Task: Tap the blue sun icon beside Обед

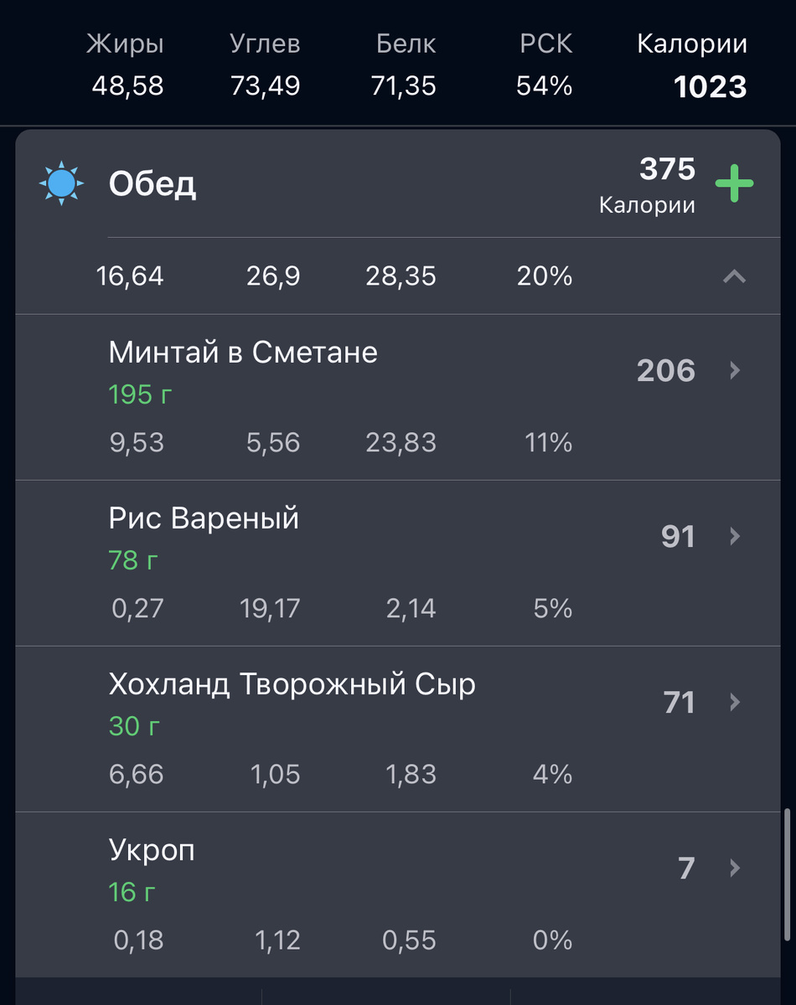Action: (x=61, y=184)
